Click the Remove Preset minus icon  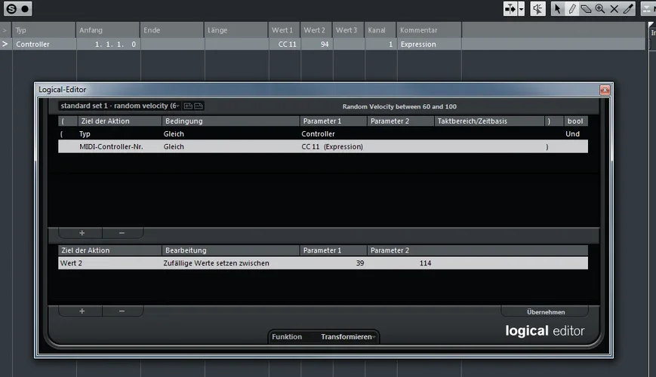pos(199,106)
